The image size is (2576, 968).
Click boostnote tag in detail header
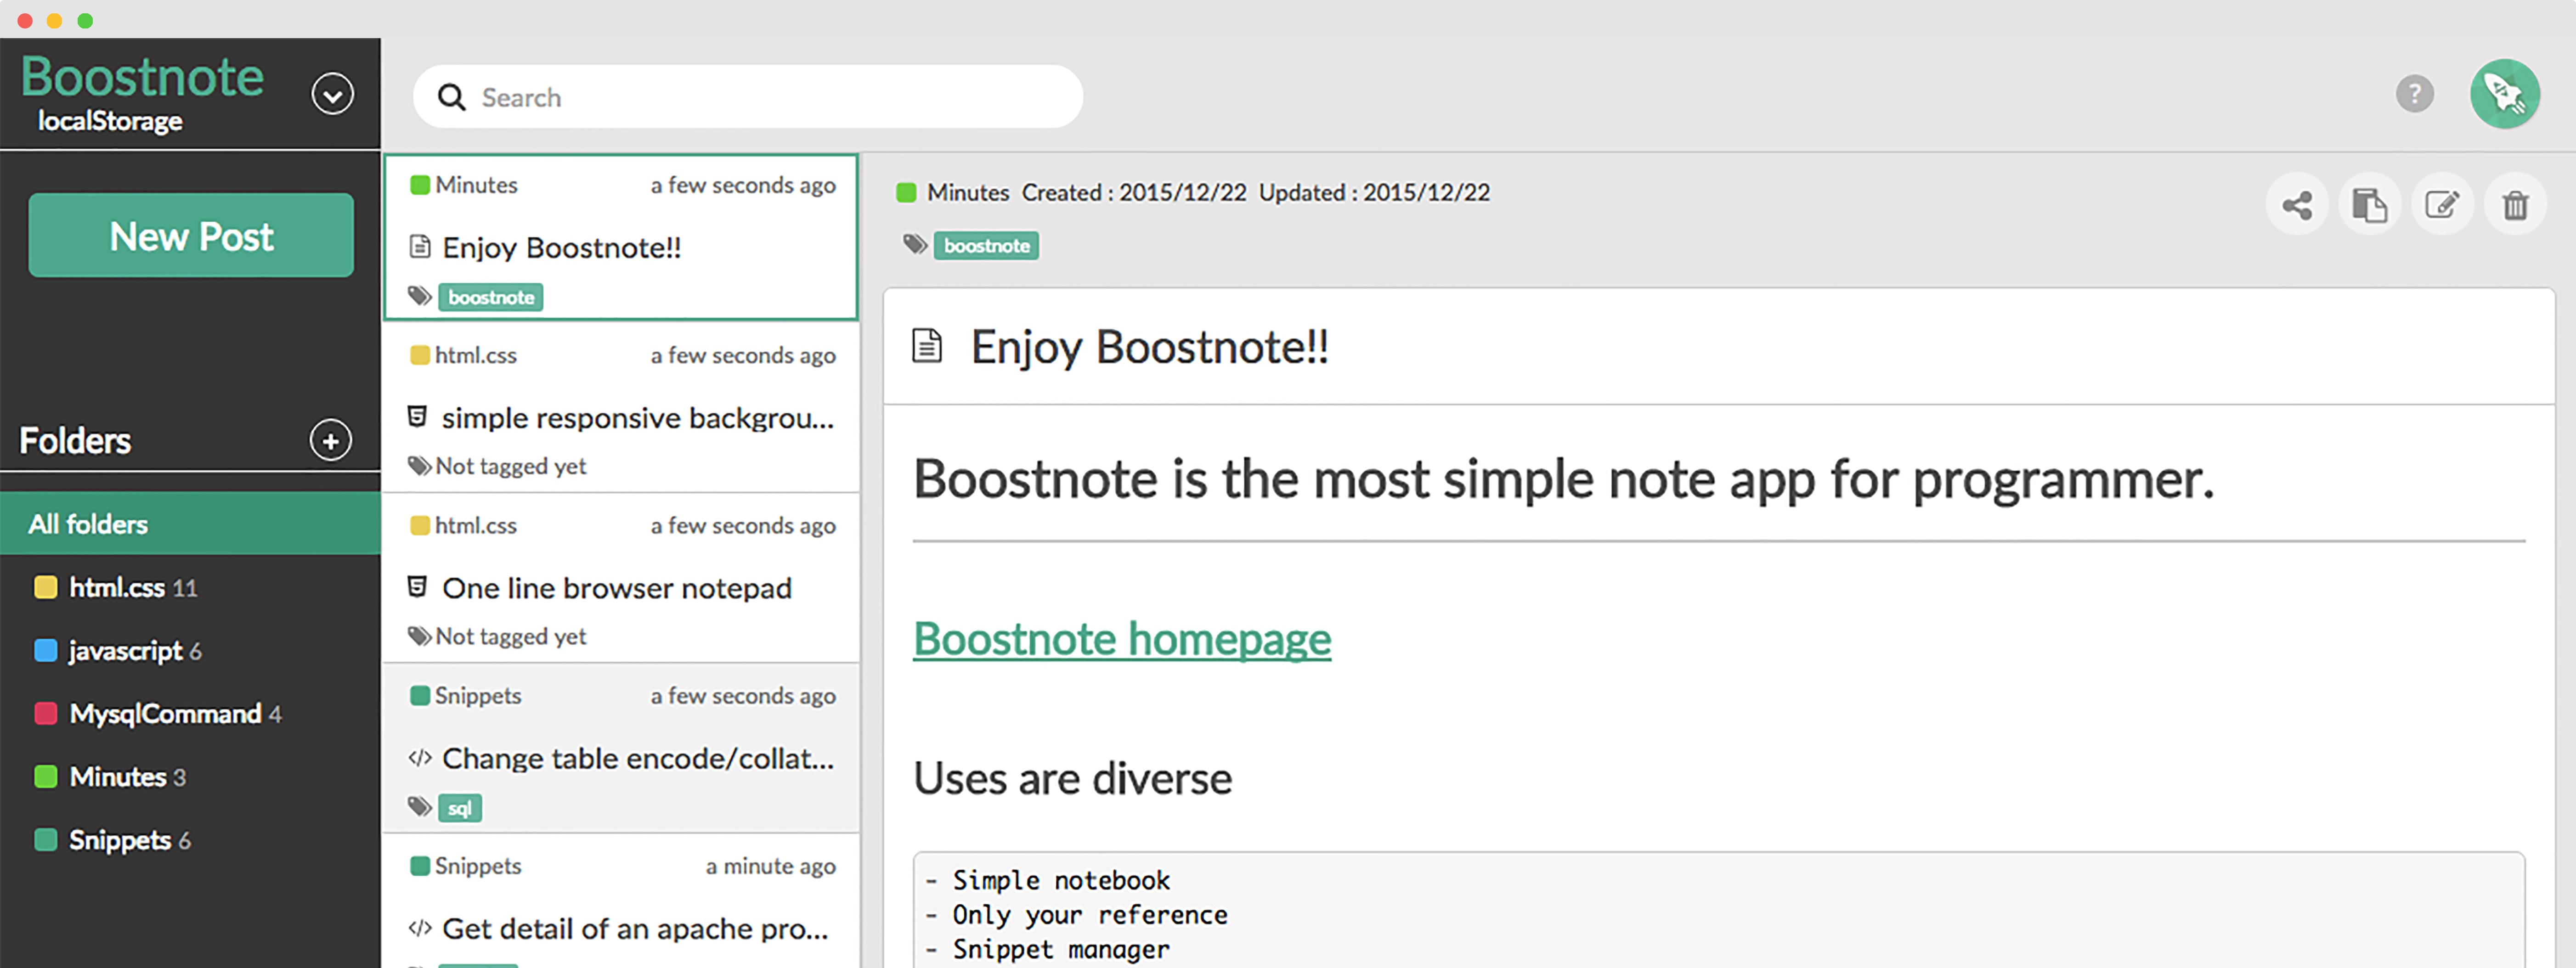986,246
